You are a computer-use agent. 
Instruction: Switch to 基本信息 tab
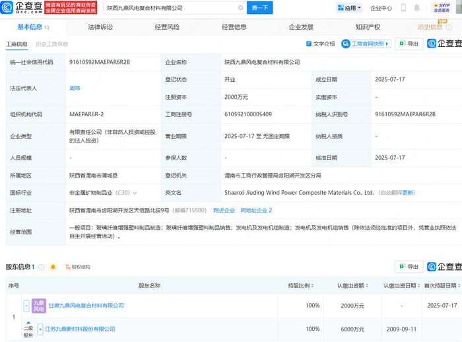click(33, 27)
